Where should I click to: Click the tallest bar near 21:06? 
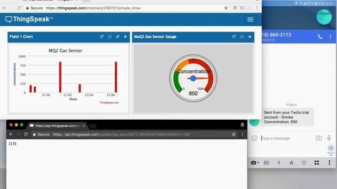click(116, 77)
